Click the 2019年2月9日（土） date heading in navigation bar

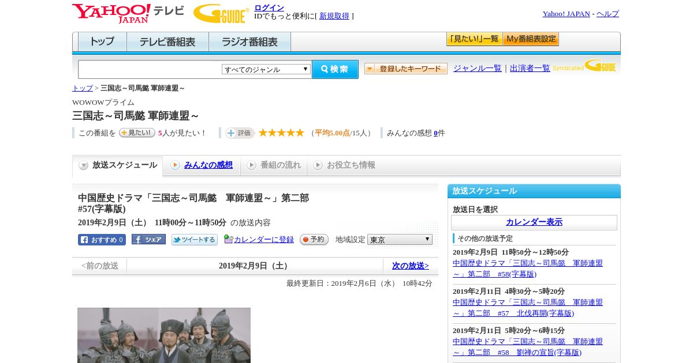click(x=255, y=266)
